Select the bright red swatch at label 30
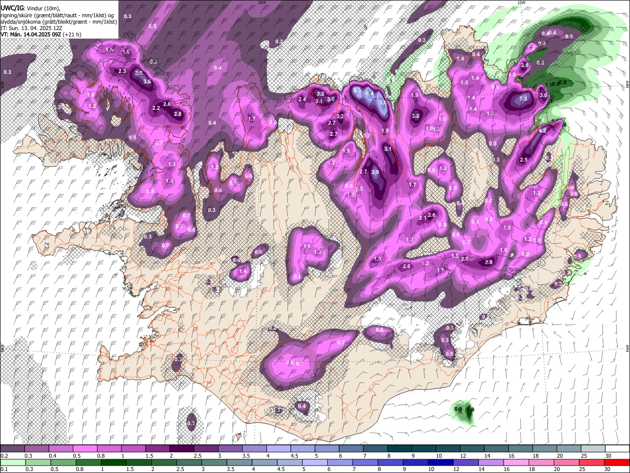The height and width of the screenshot is (473, 630). tap(617, 462)
